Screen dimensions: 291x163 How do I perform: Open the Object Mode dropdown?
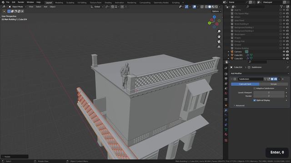tap(17, 7)
